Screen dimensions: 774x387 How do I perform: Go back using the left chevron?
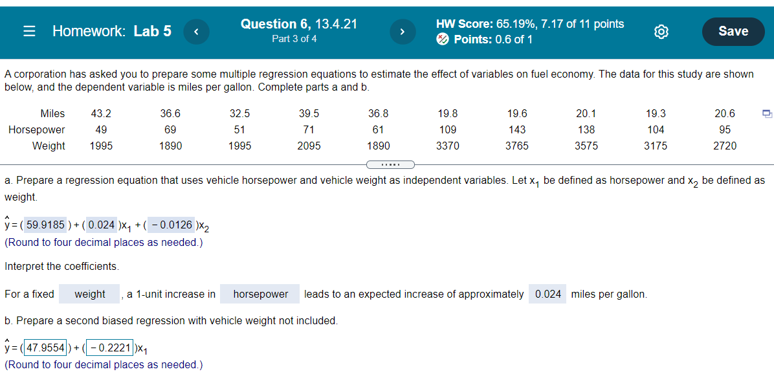click(196, 31)
